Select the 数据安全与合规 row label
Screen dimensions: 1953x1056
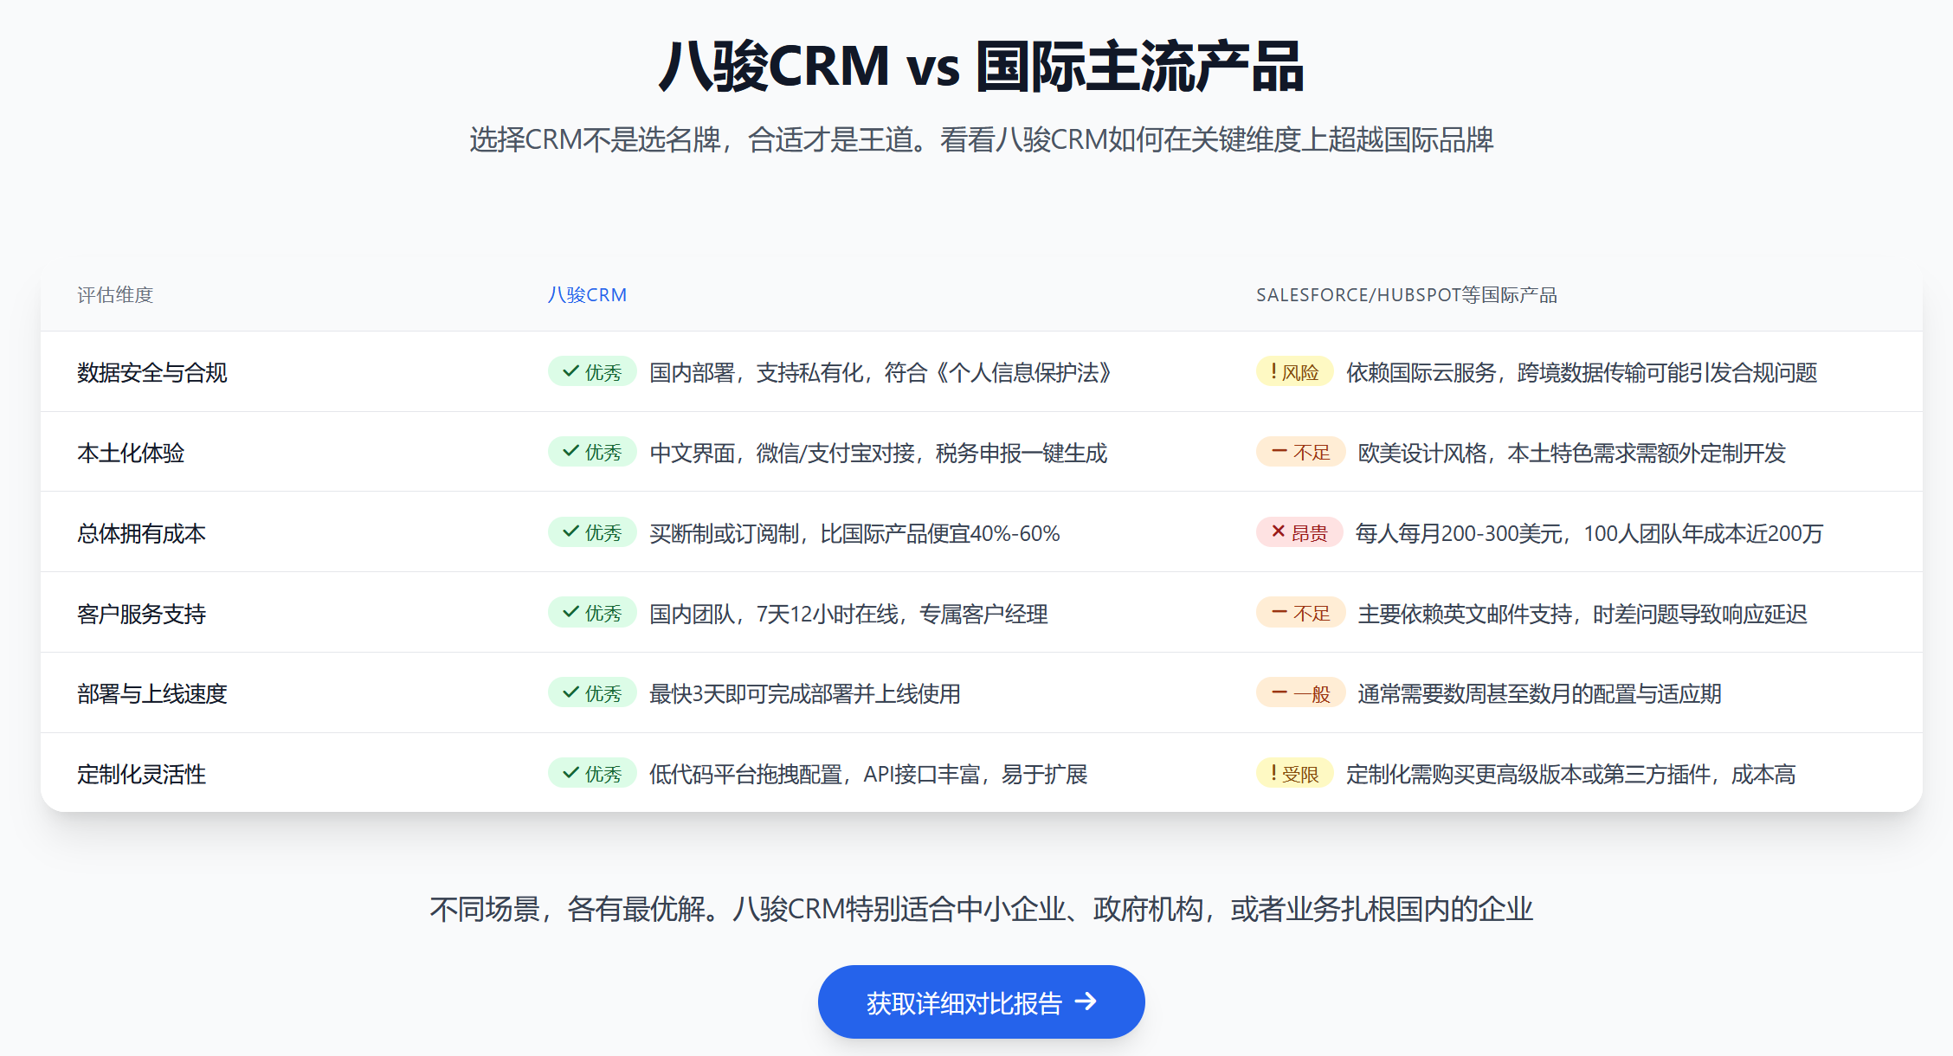tap(151, 371)
